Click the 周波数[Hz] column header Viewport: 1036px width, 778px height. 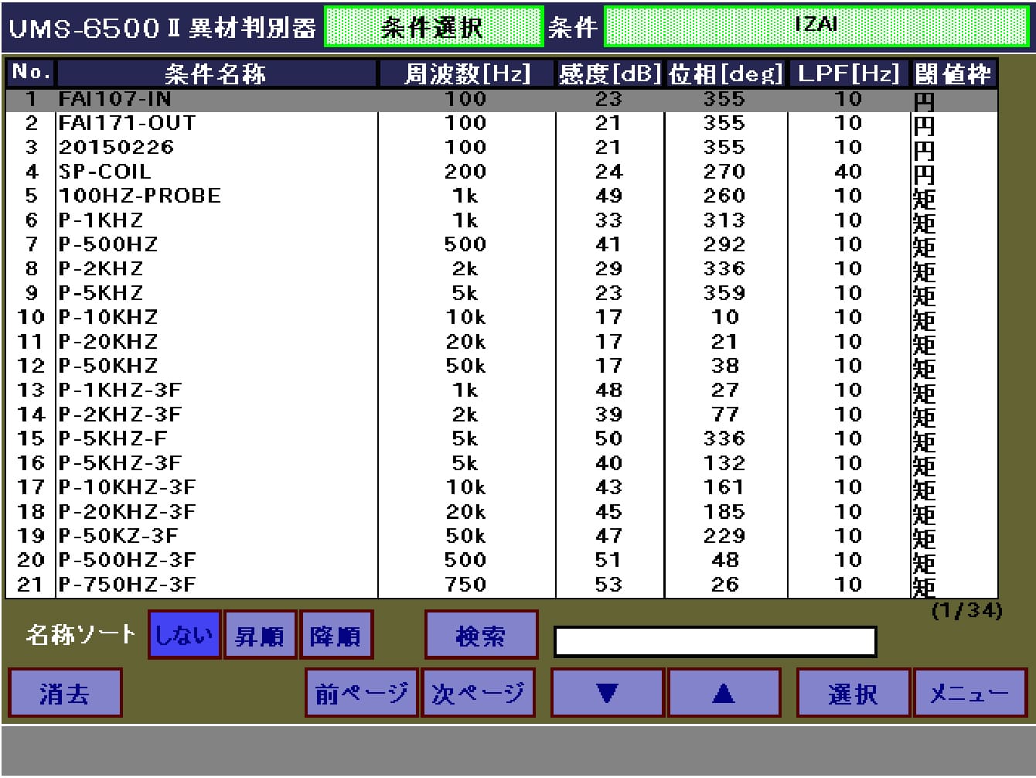[x=466, y=73]
